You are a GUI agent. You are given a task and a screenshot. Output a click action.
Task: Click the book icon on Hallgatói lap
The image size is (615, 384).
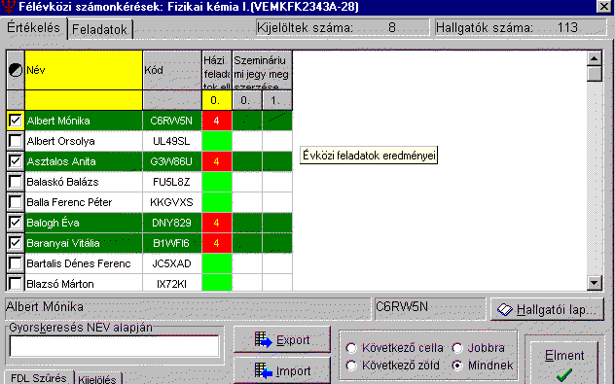pos(505,310)
